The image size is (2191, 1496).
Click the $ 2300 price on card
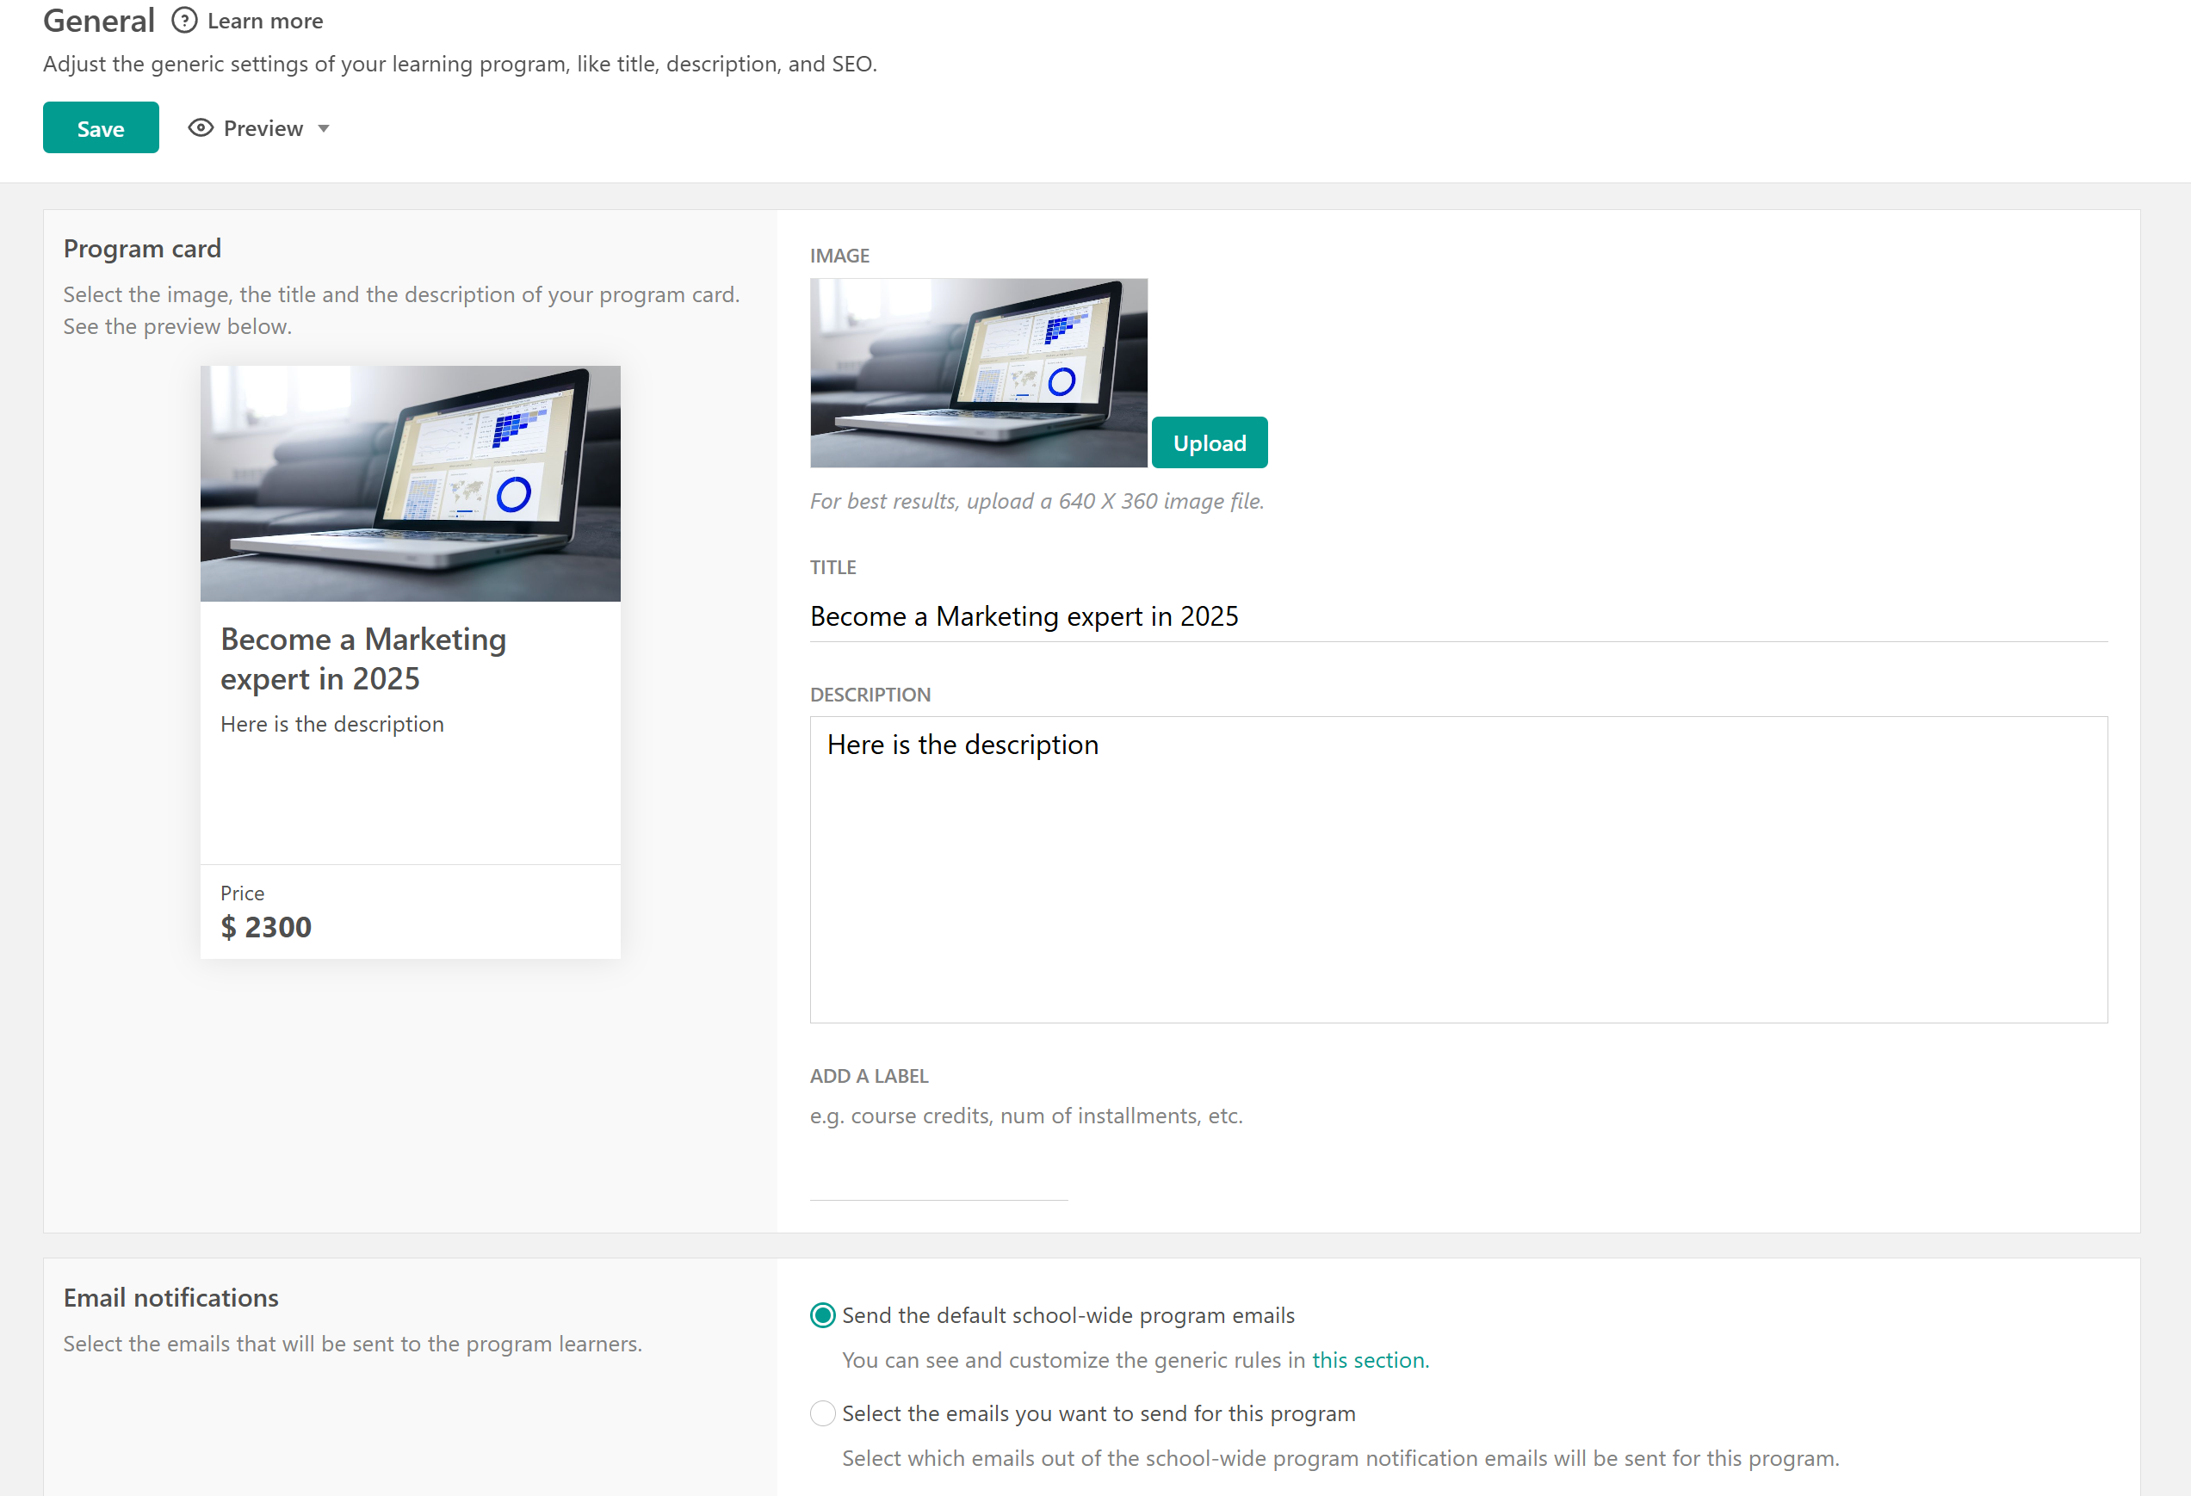tap(266, 927)
